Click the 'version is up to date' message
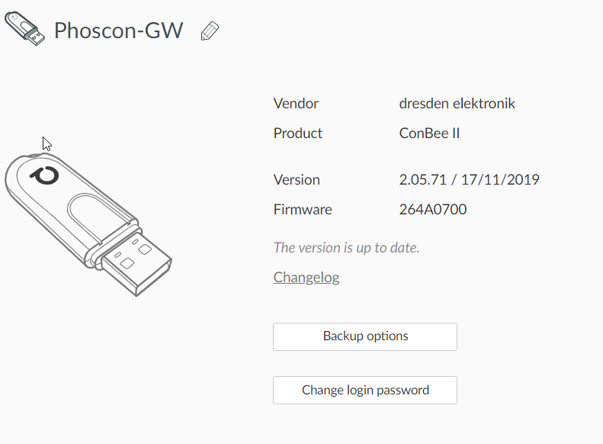The image size is (603, 444). click(x=347, y=247)
